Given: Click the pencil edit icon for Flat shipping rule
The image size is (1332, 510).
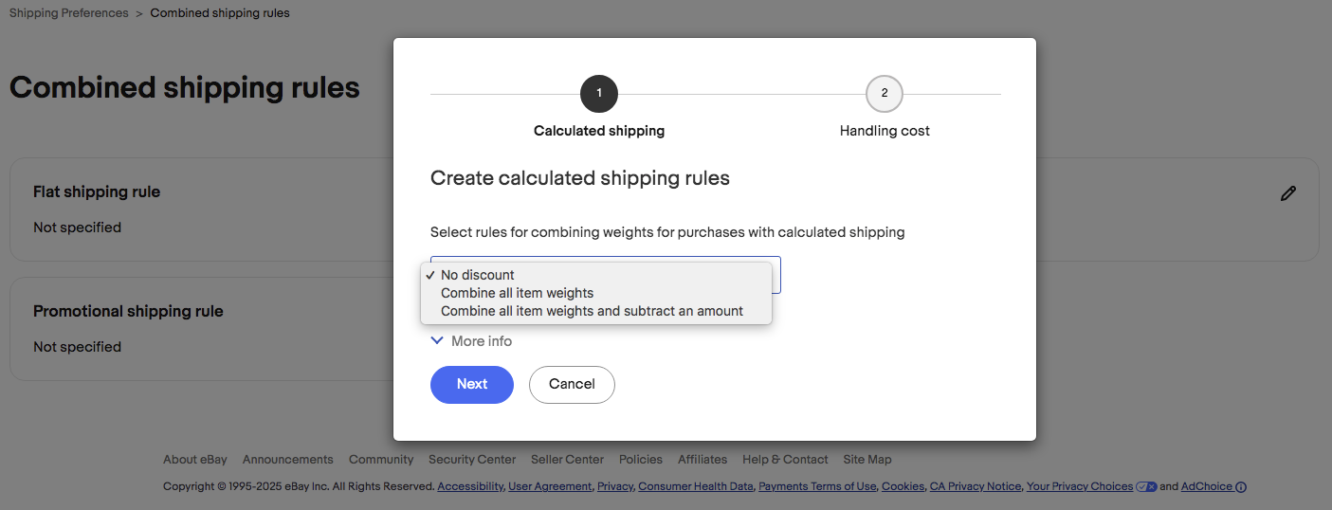Looking at the screenshot, I should pos(1287,193).
